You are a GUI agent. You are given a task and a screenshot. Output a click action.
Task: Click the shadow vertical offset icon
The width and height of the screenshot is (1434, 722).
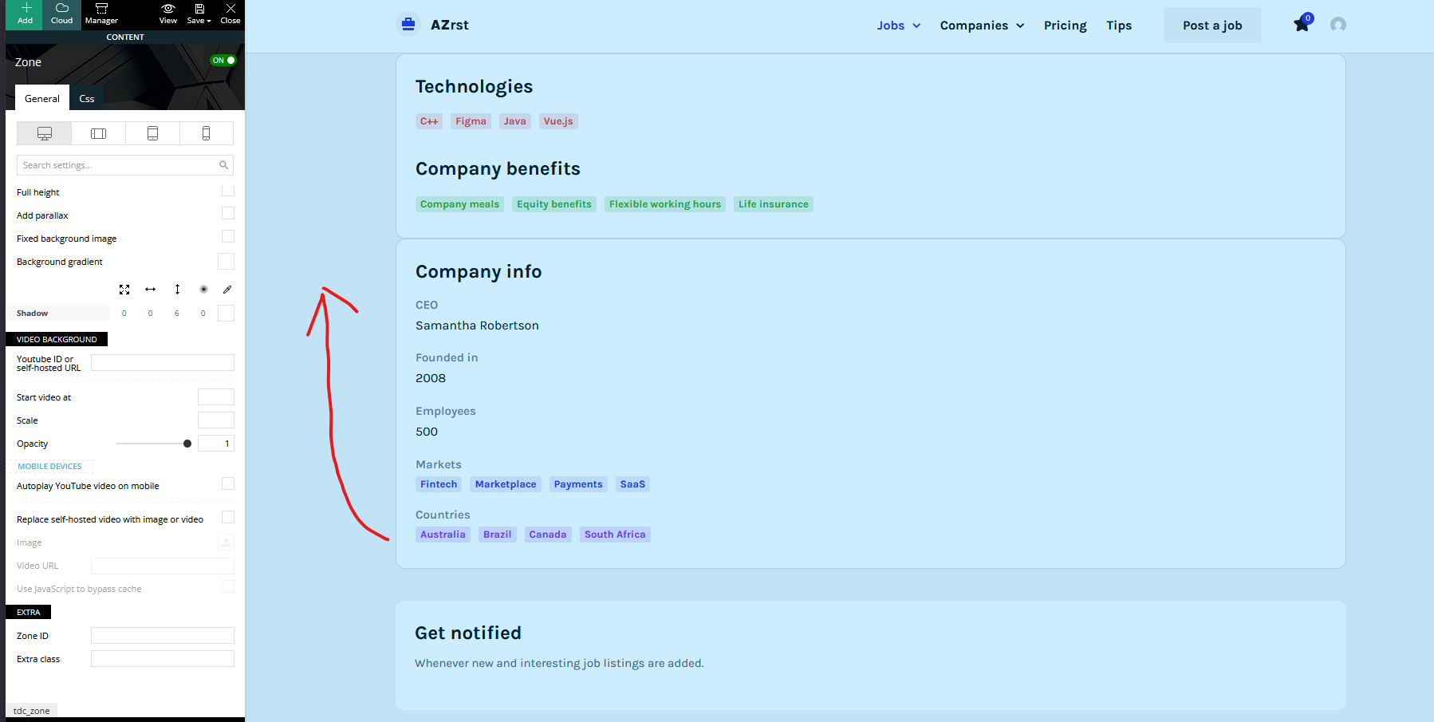click(177, 290)
